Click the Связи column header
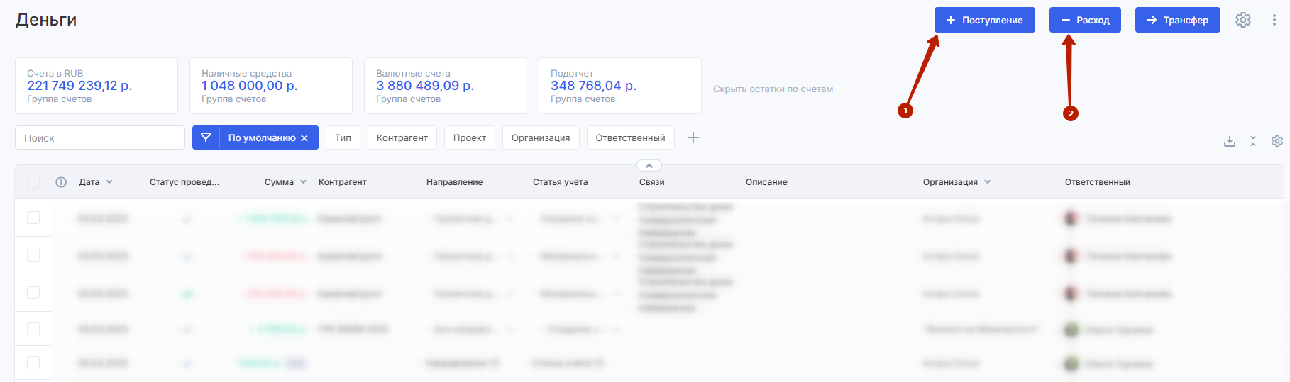 point(652,182)
